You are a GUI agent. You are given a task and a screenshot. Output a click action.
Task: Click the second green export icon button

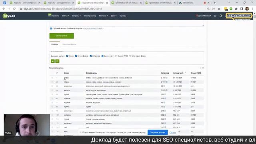[x=57, y=61]
